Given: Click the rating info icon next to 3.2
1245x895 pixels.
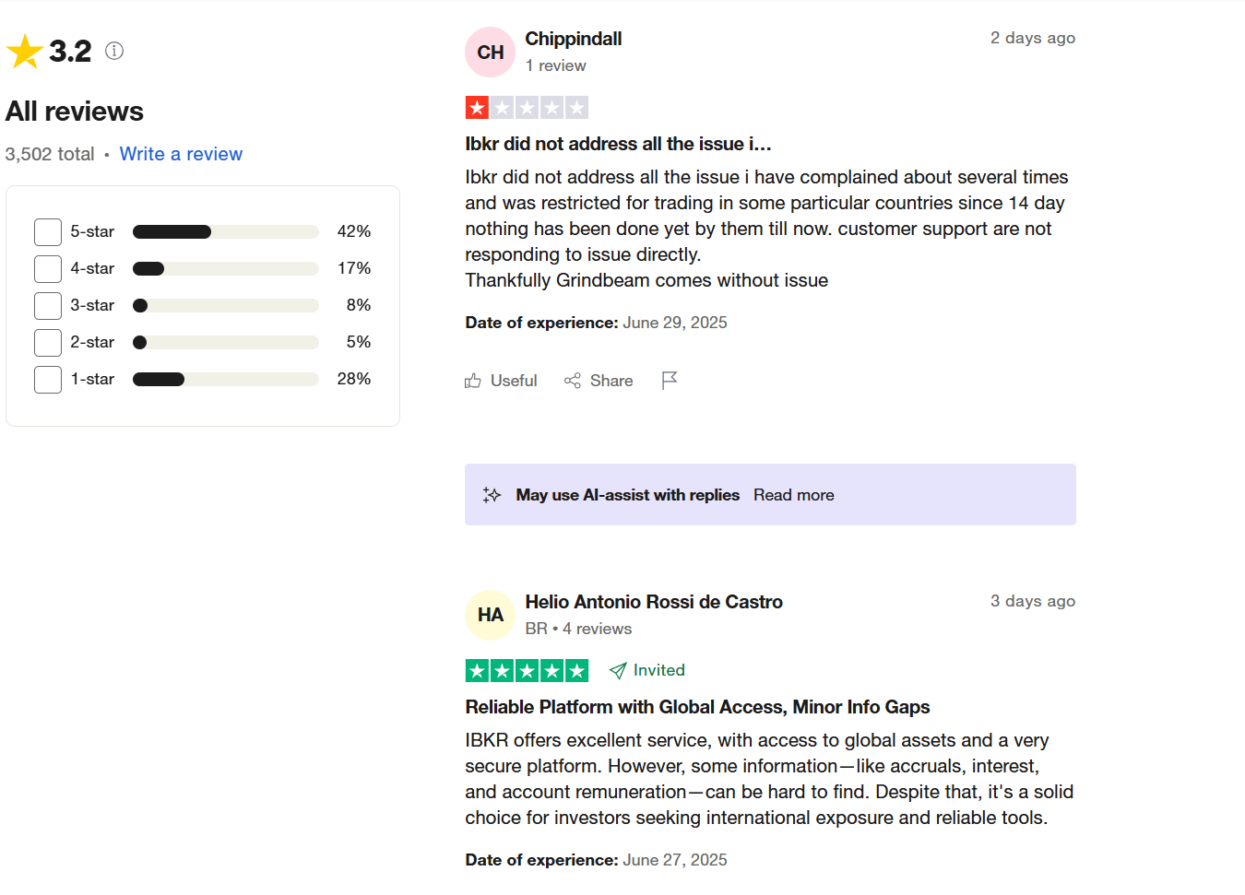Looking at the screenshot, I should (114, 51).
